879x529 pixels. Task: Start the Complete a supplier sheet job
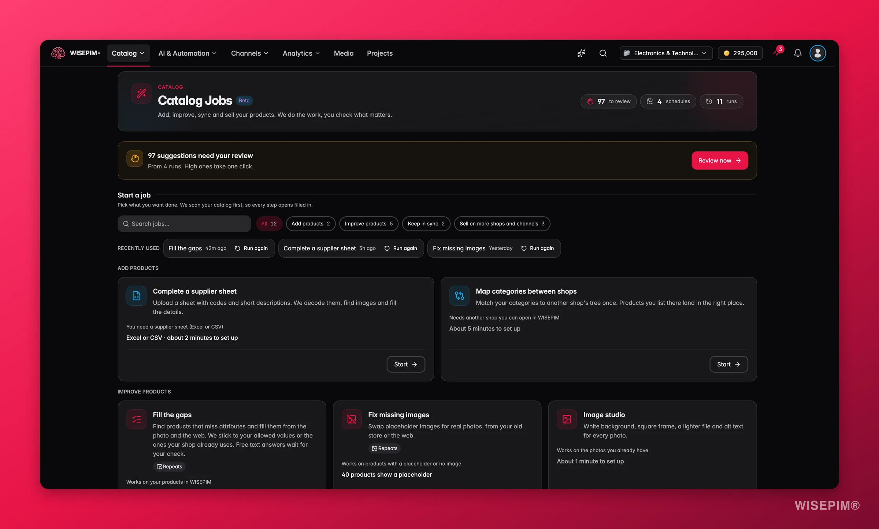[406, 364]
